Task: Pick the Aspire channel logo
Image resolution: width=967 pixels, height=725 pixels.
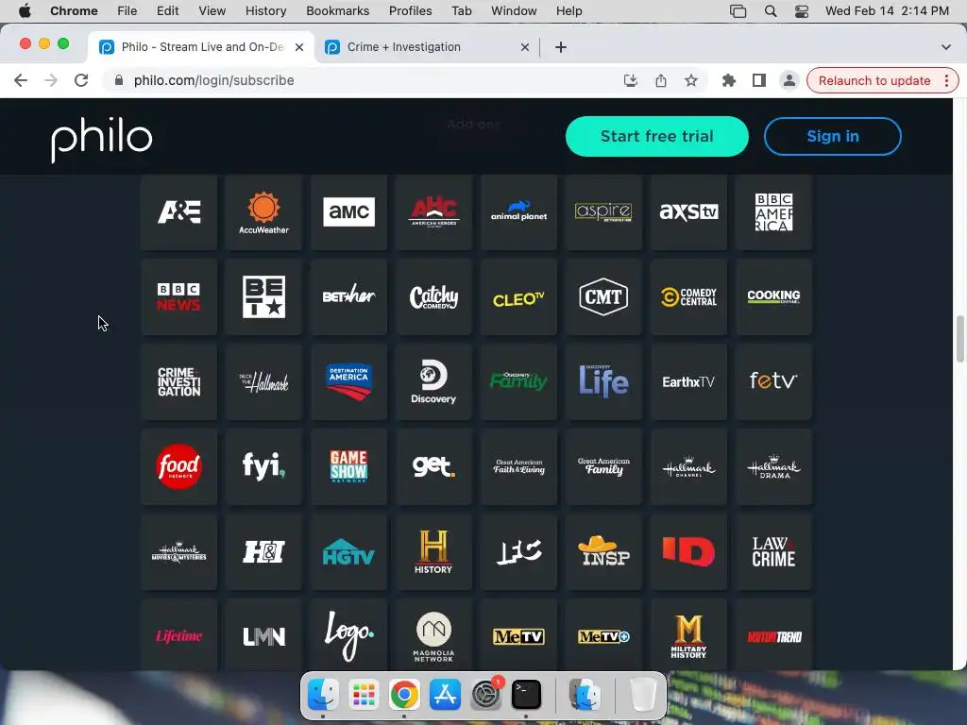Action: [x=603, y=212]
